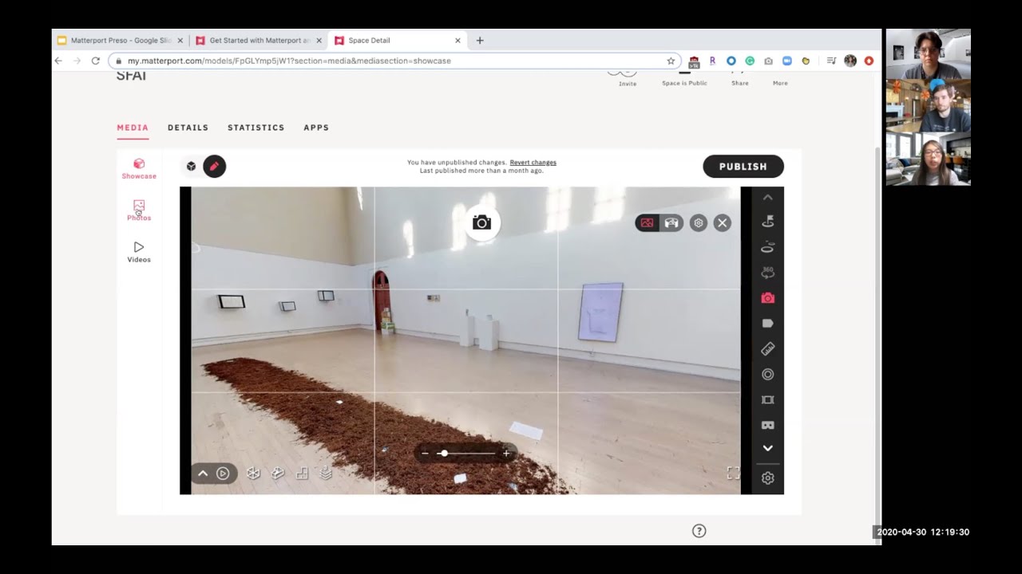Toggle the red pencil edit mode

click(x=214, y=167)
